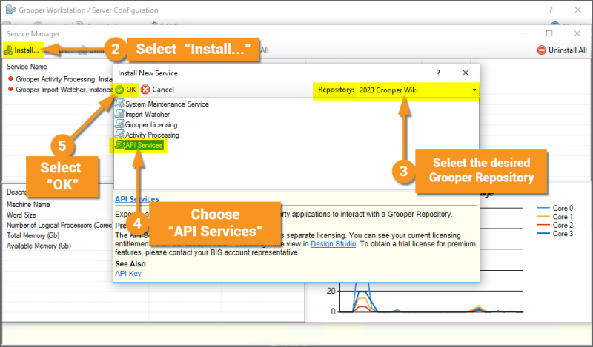Click the System Maintenance Service icon
Image resolution: width=593 pixels, height=347 pixels.
point(119,103)
